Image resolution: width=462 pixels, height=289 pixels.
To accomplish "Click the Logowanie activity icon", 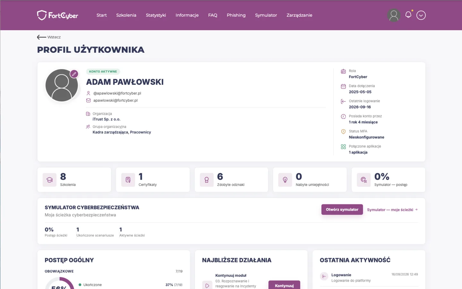I will click(x=324, y=276).
